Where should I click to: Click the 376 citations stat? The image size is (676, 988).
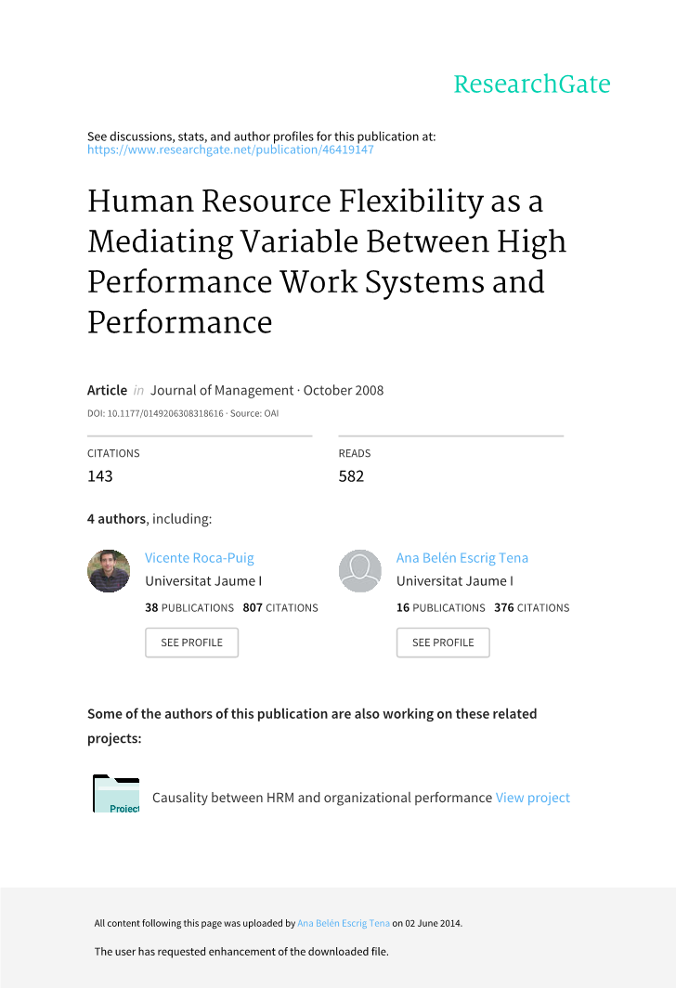point(531,608)
